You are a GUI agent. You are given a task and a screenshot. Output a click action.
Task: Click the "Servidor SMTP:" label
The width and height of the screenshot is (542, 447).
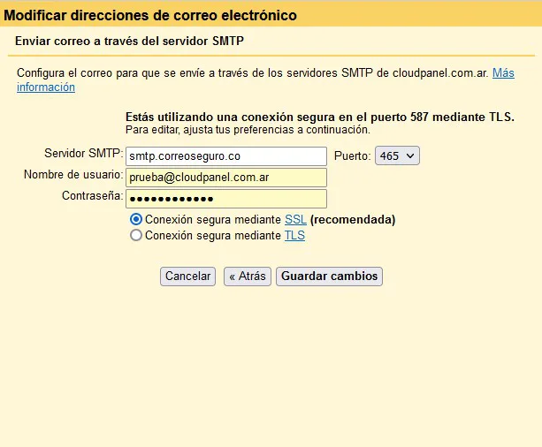coord(83,155)
